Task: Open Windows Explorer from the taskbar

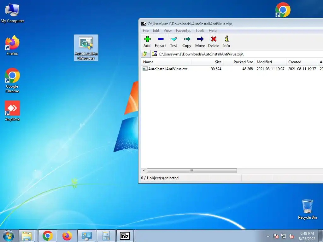Action: pyautogui.click(x=27, y=236)
